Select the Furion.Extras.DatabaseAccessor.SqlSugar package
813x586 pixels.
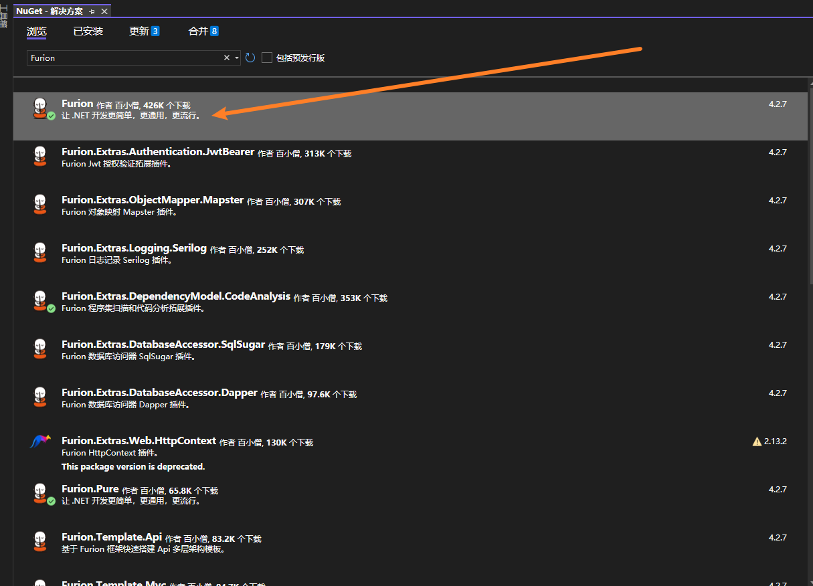point(163,345)
